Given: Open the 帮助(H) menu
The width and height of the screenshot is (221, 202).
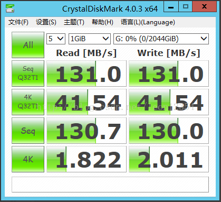Looking at the screenshot, I should tap(102, 22).
